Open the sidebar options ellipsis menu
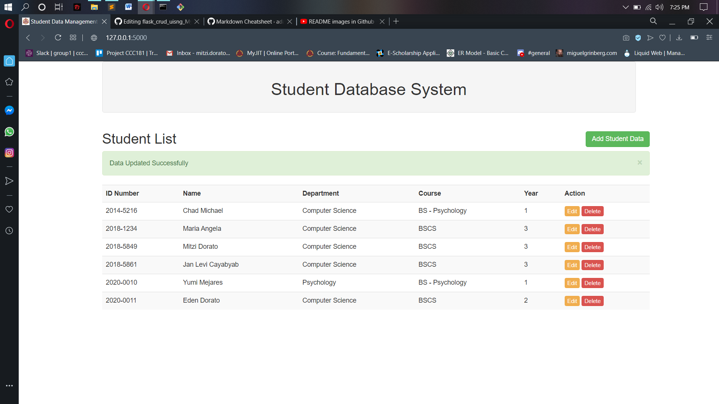This screenshot has height=404, width=719. point(9,386)
